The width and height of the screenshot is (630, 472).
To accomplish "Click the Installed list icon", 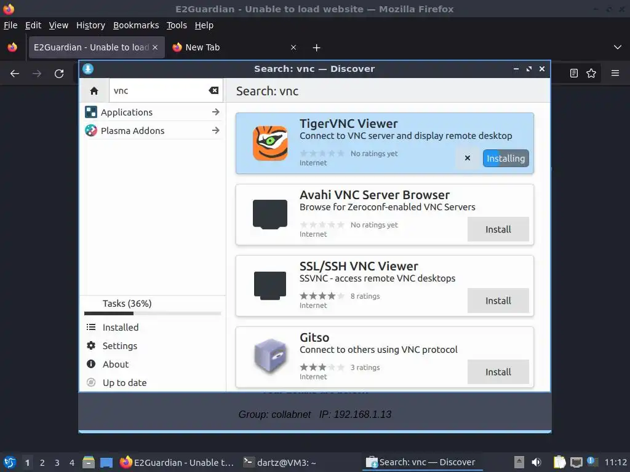I will (x=91, y=327).
